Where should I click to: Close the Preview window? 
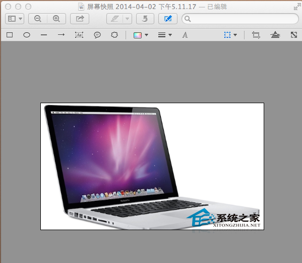click(8, 7)
